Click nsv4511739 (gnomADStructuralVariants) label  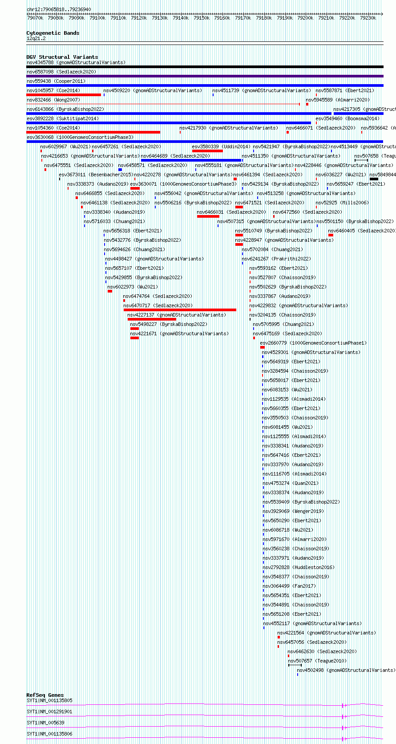tap(262, 91)
